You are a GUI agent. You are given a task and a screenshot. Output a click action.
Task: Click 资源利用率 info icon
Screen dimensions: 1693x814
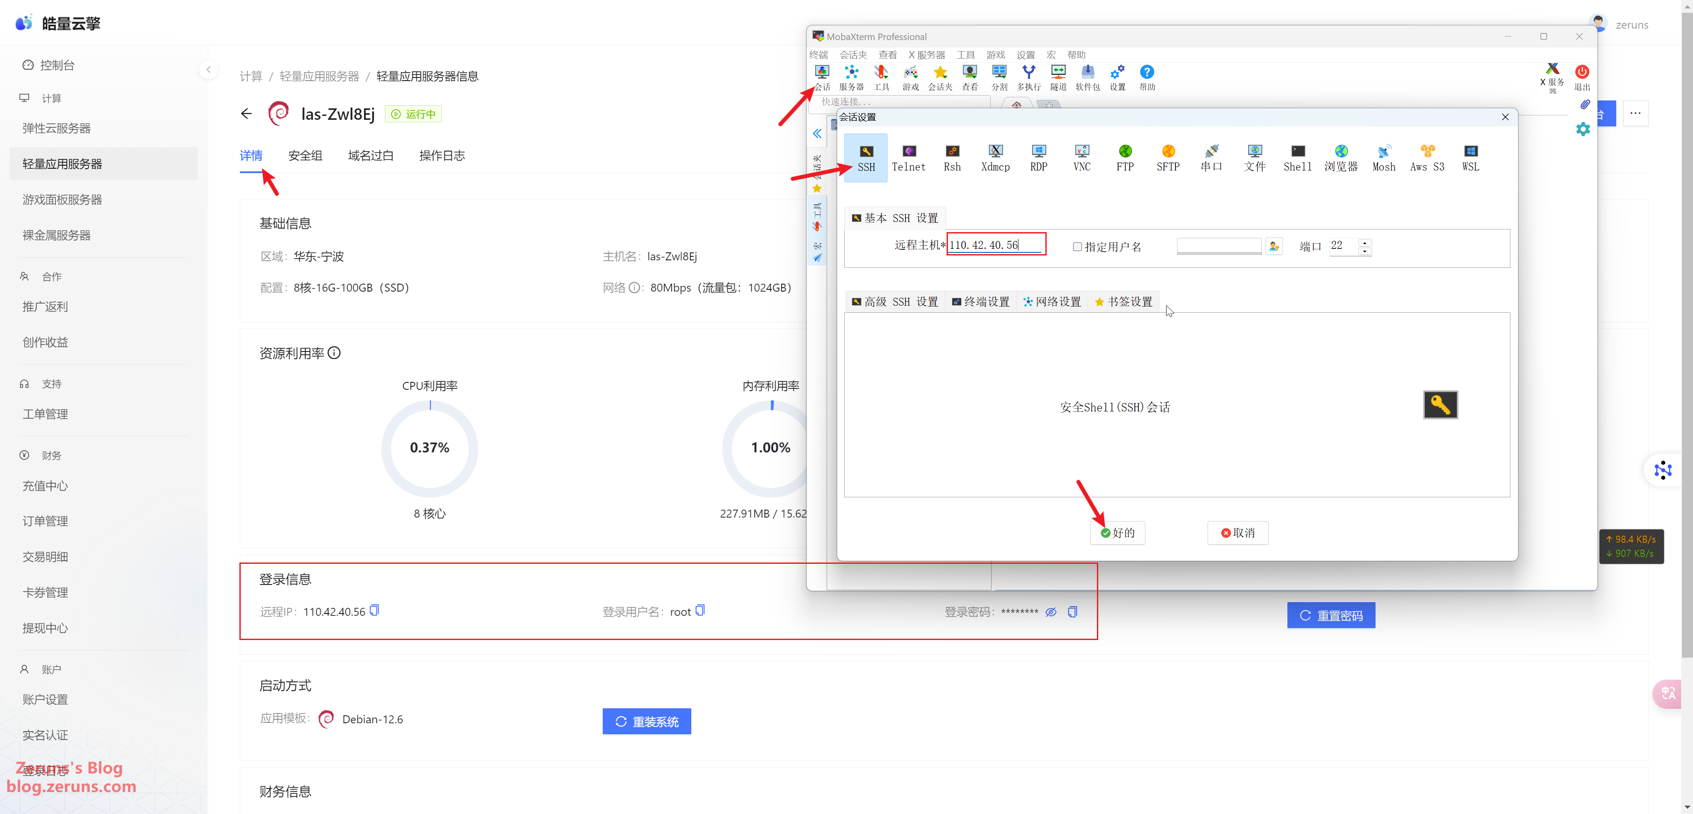tap(334, 353)
